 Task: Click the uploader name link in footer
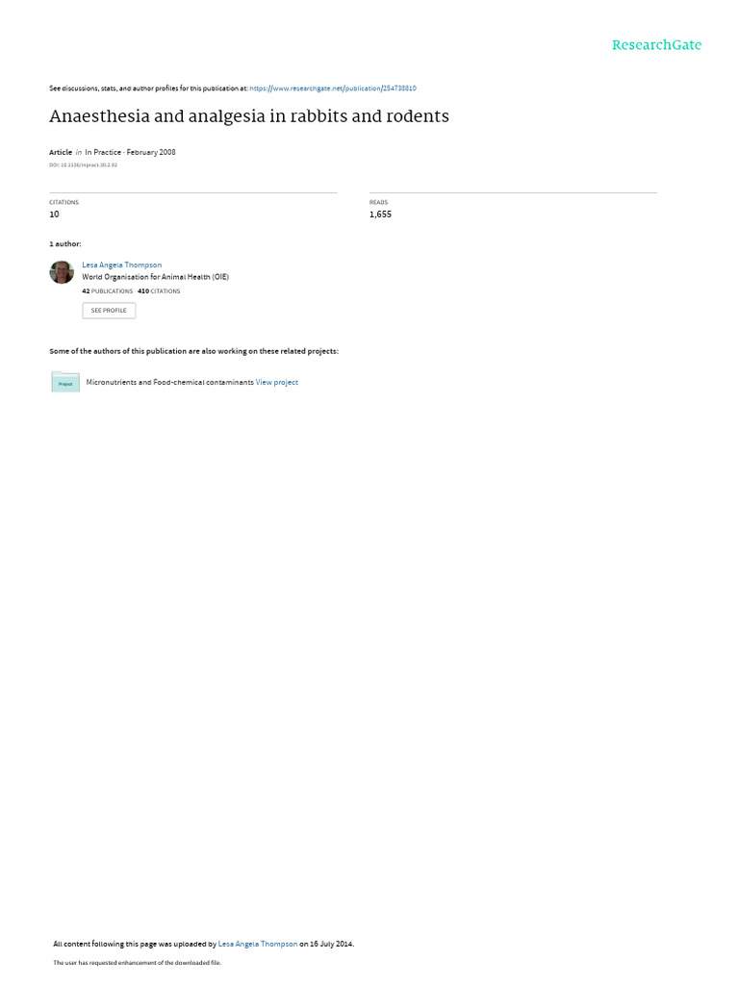pos(258,944)
